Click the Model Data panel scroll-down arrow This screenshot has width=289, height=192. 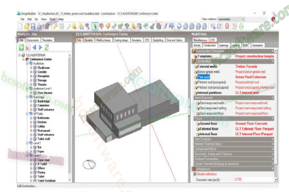pyautogui.click(x=276, y=180)
